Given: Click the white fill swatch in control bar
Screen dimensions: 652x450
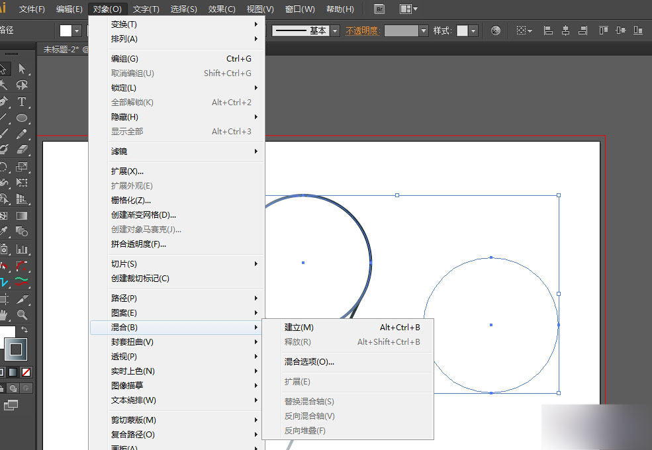Looking at the screenshot, I should 66,31.
